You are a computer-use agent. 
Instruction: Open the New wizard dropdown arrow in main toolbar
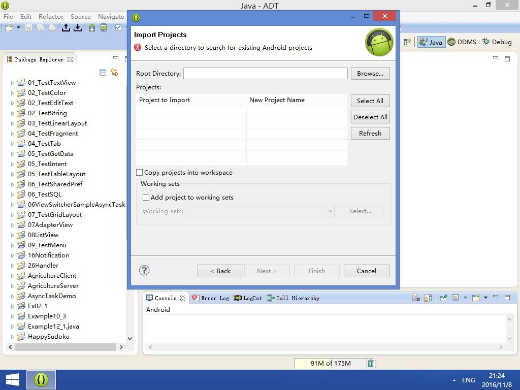click(19, 27)
